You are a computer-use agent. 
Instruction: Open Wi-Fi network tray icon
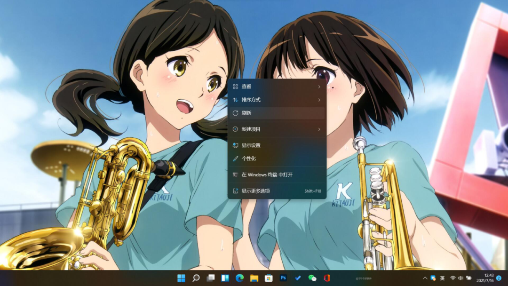coord(453,278)
